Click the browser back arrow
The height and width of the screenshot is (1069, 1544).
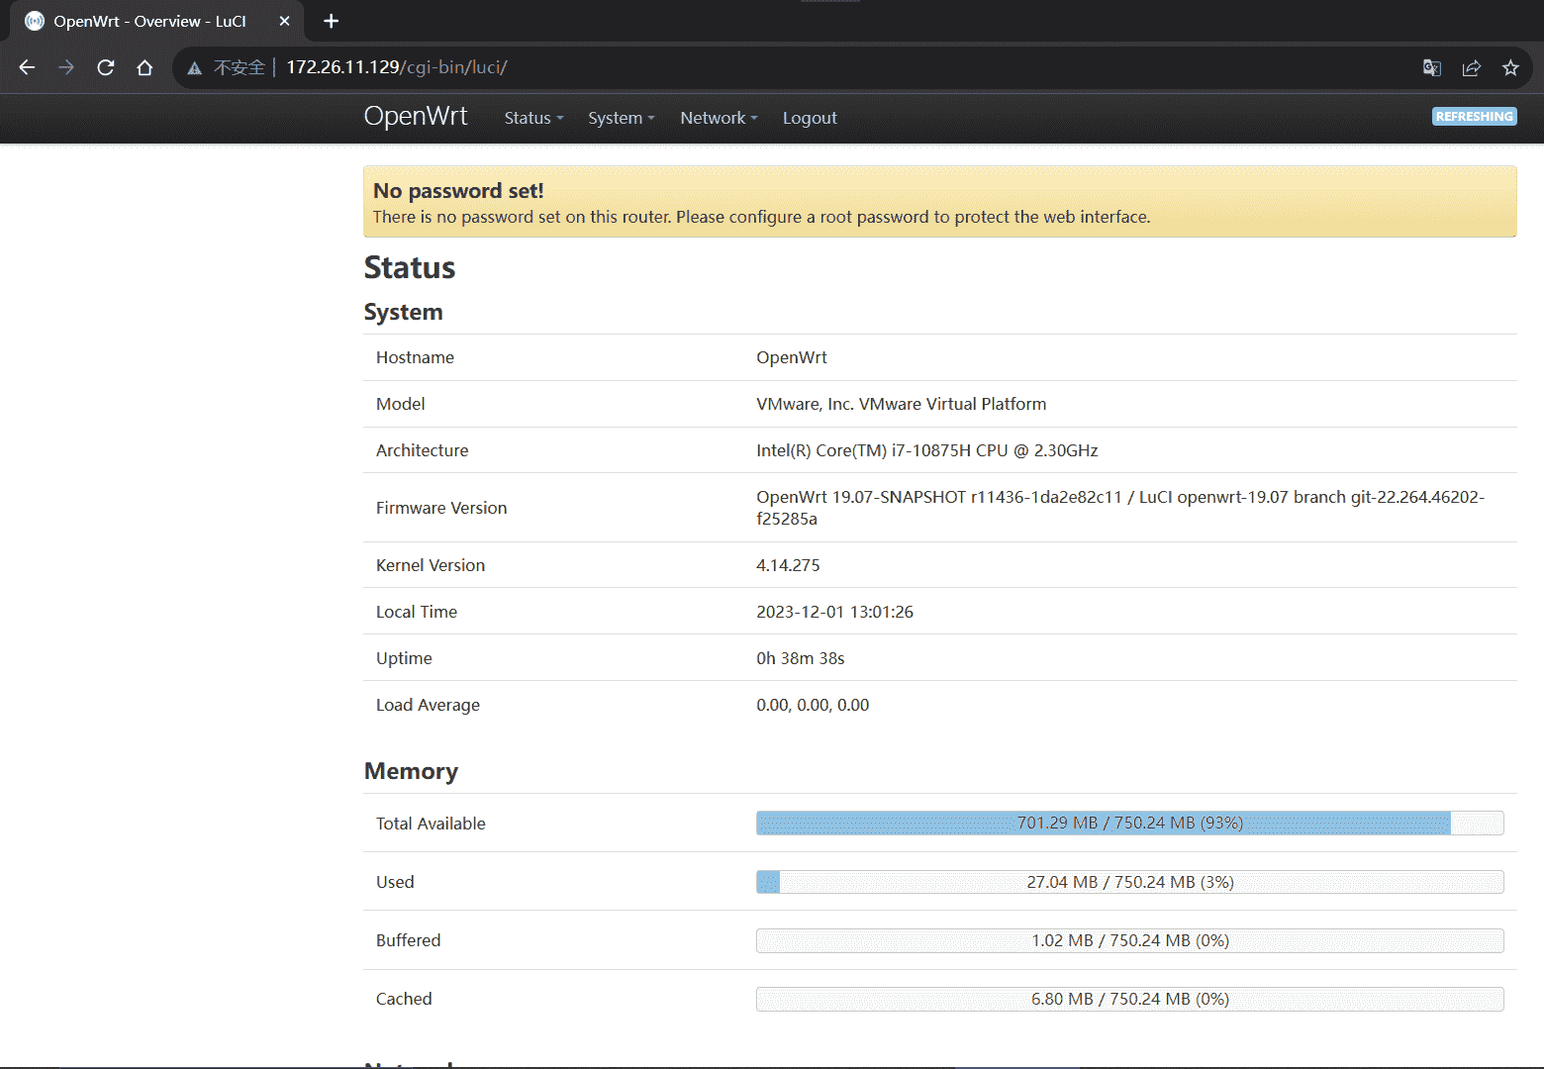tap(27, 67)
